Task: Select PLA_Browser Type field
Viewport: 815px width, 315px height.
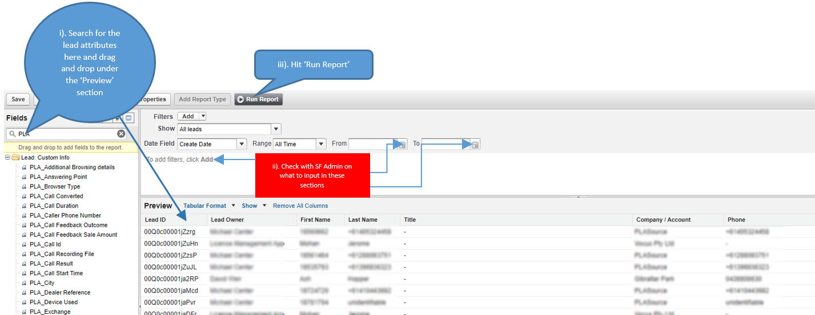Action: 55,187
